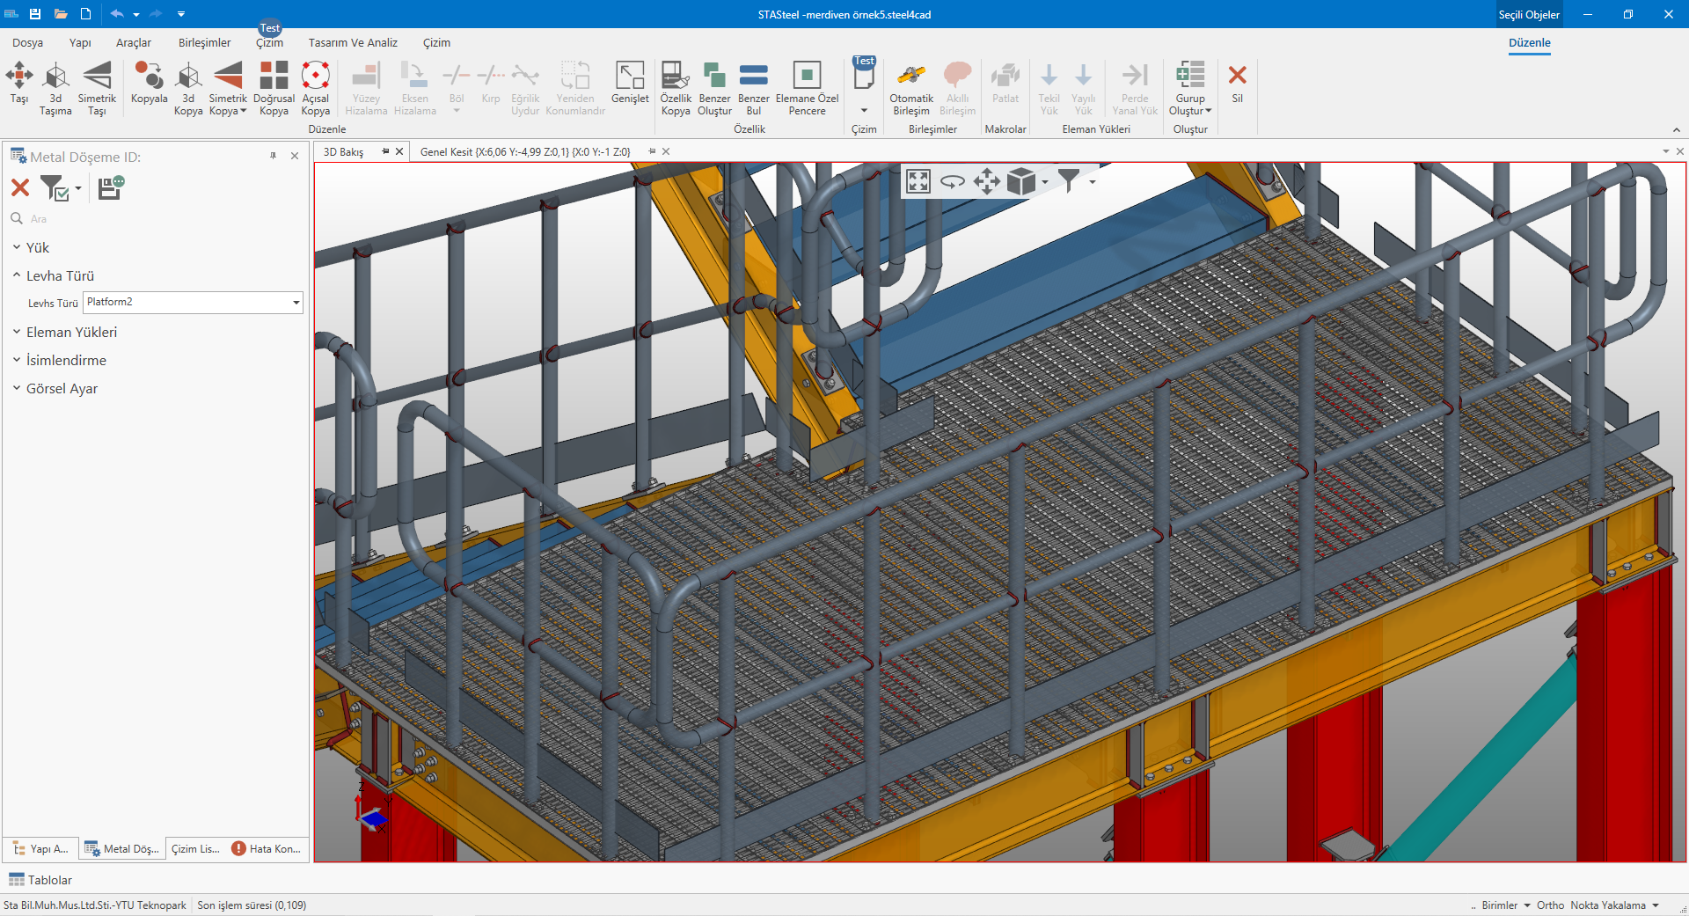Click zoom extents icon in viewport toolbar
1689x916 pixels.
coord(918,182)
